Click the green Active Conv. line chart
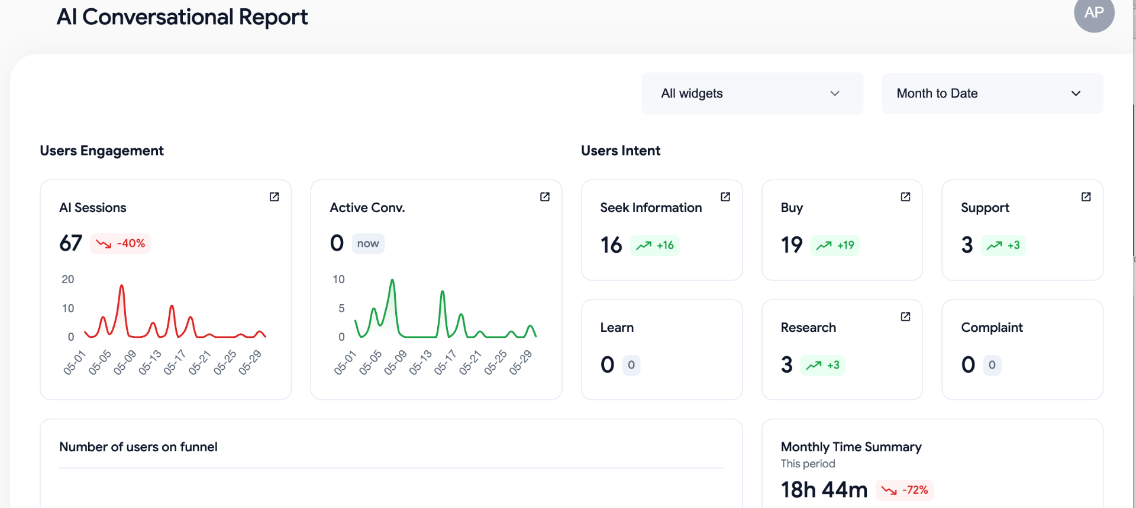Screen dimensions: 1136x508 pos(446,308)
